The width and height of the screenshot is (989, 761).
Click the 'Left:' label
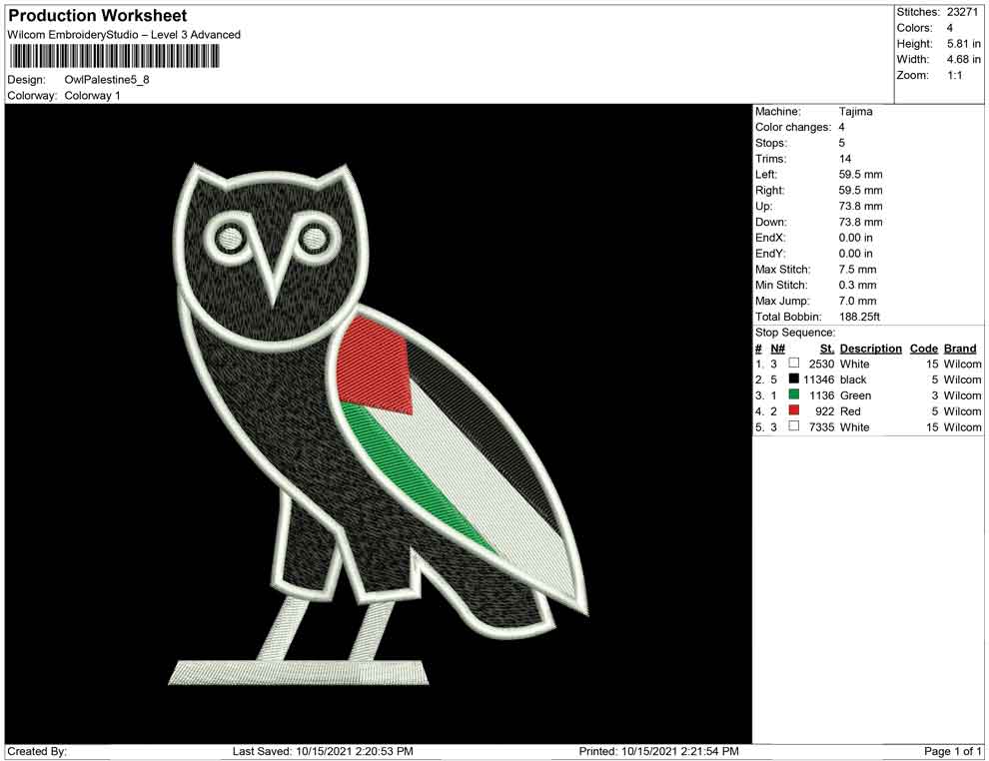[x=765, y=175]
